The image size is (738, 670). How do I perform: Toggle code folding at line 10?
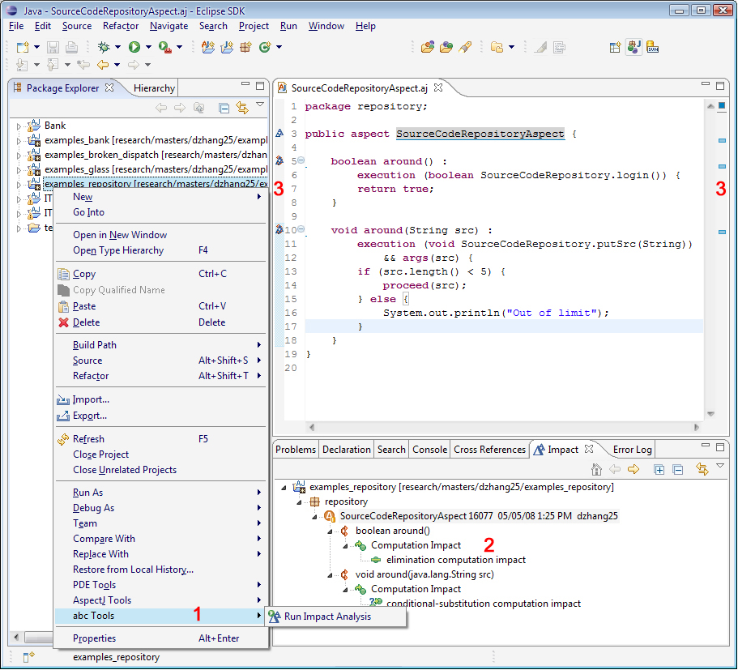(301, 229)
